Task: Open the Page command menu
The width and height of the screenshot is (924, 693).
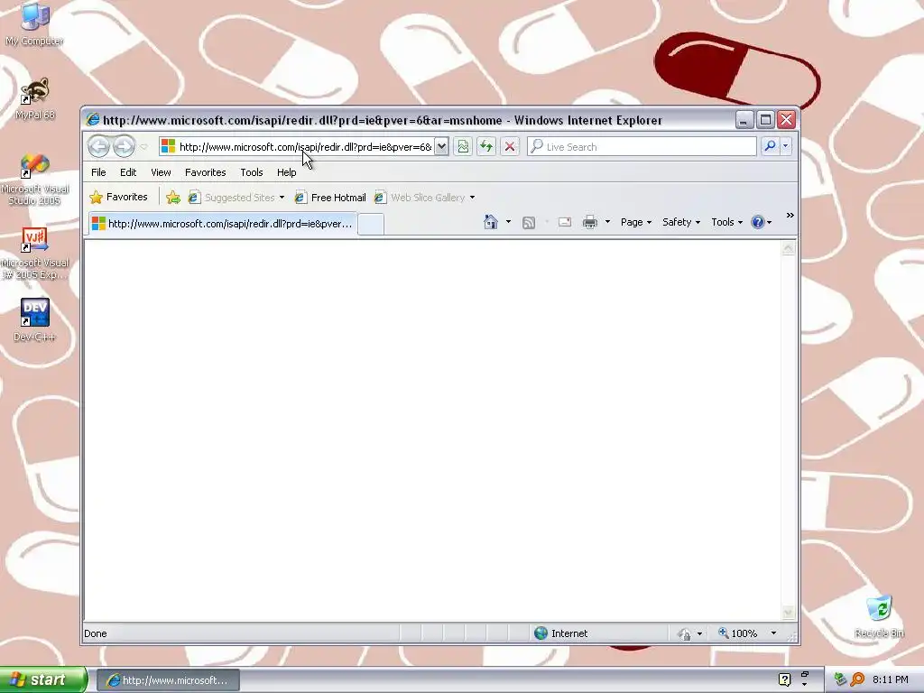Action: (636, 222)
